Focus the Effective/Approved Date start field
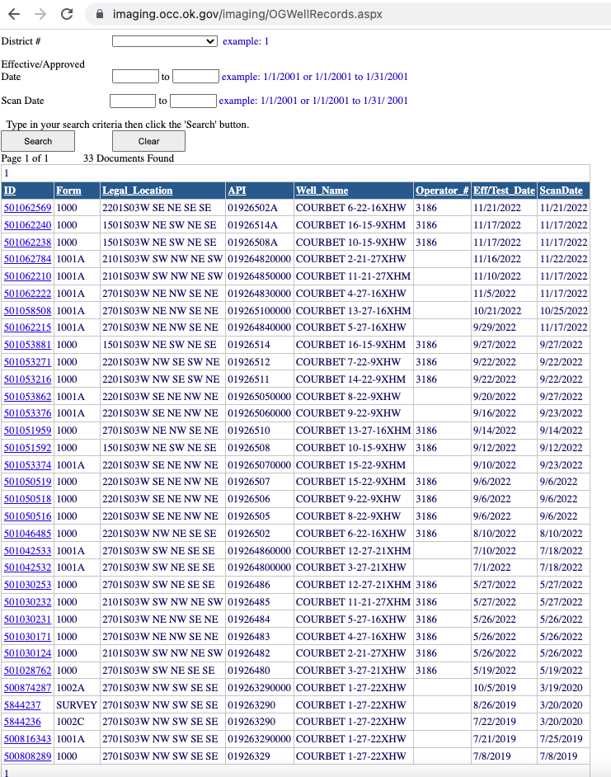 (135, 77)
